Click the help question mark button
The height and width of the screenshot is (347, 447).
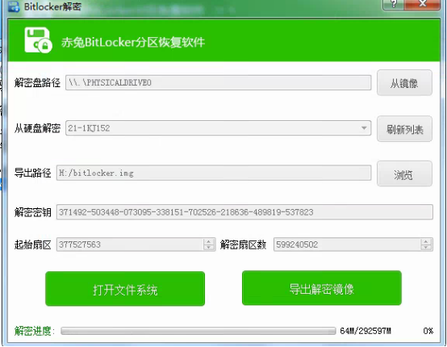click(395, 4)
